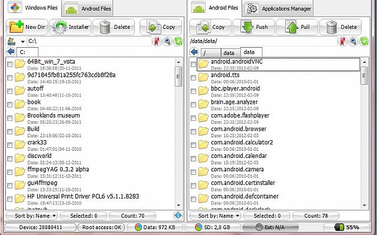Click the Data: 972 KB pie icon
Image resolution: width=377 pixels, height=235 pixels.
[138, 227]
